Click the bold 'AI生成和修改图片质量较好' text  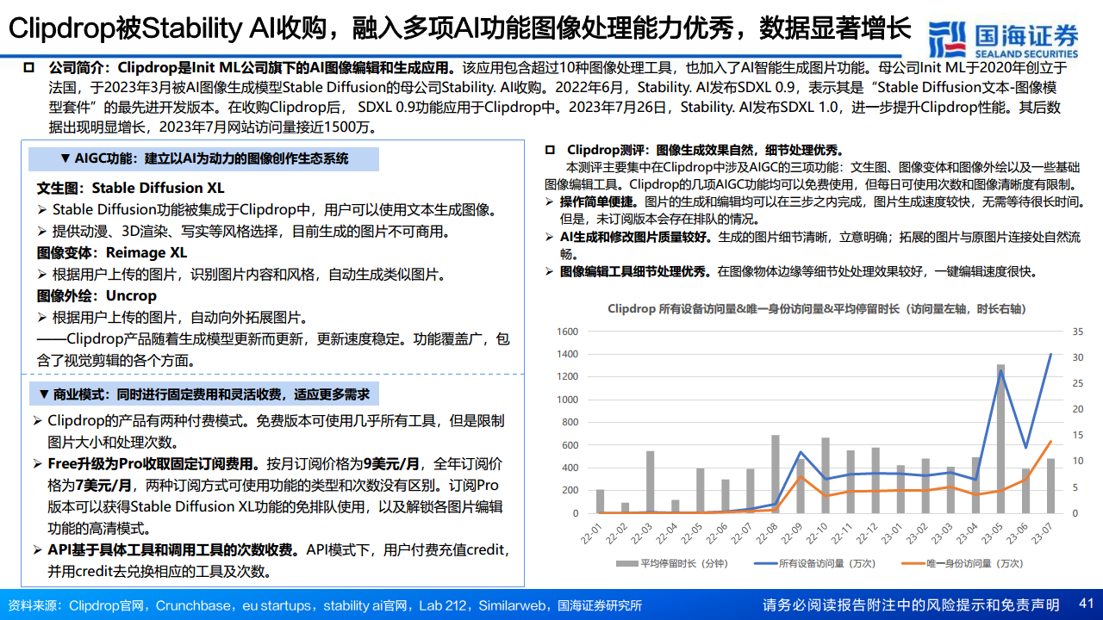[x=638, y=236]
